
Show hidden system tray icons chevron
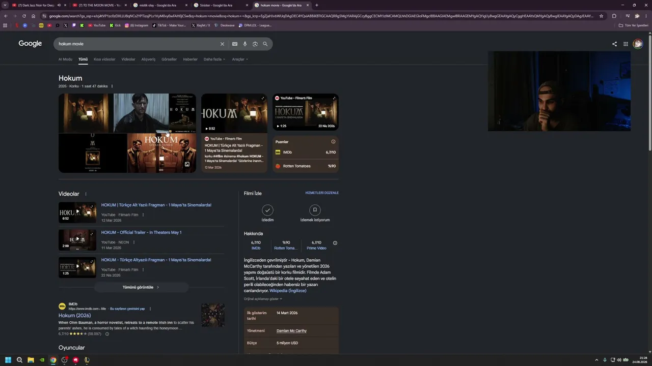[x=596, y=360]
